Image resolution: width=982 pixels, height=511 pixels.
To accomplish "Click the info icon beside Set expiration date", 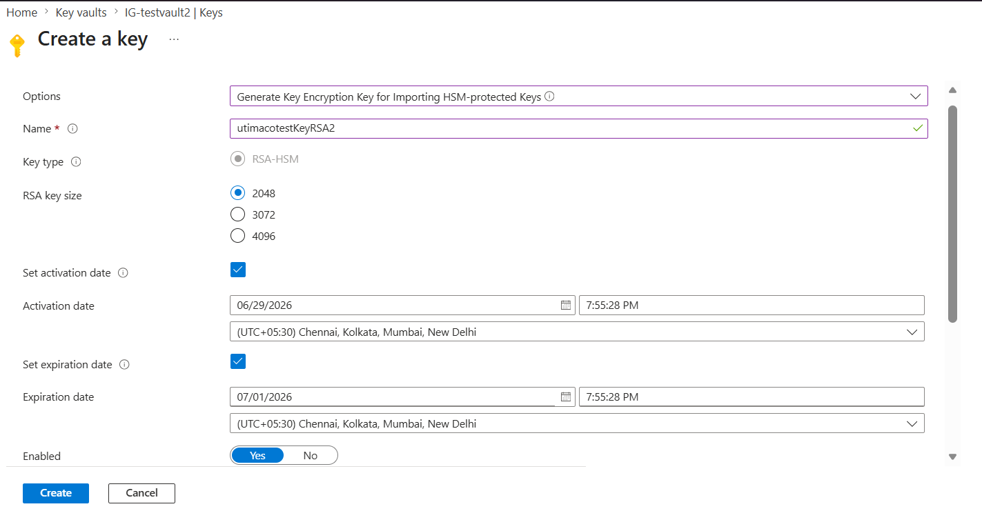I will point(124,365).
